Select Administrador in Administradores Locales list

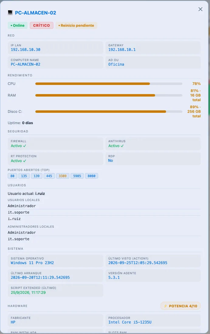pos(22,233)
